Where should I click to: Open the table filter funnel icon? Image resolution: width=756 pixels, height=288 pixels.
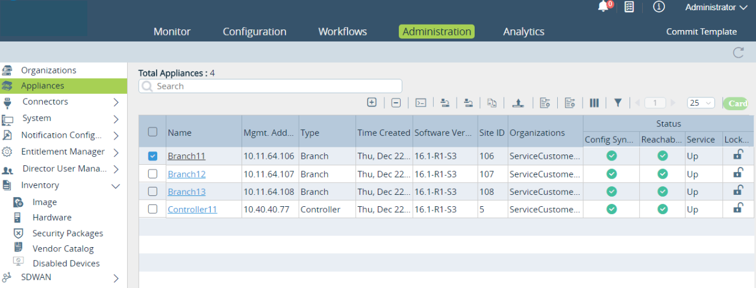tap(617, 103)
